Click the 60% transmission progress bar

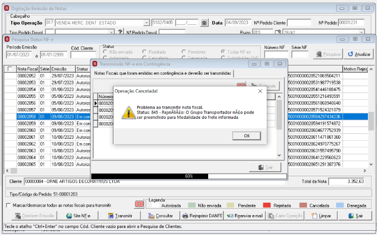189,176
